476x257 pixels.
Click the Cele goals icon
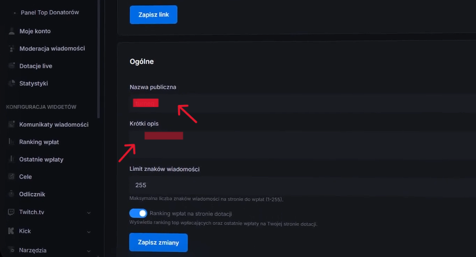pyautogui.click(x=11, y=177)
